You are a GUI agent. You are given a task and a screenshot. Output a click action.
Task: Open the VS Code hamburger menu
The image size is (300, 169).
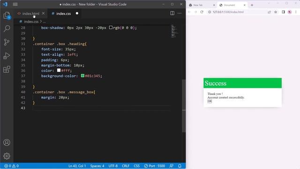click(x=15, y=4)
